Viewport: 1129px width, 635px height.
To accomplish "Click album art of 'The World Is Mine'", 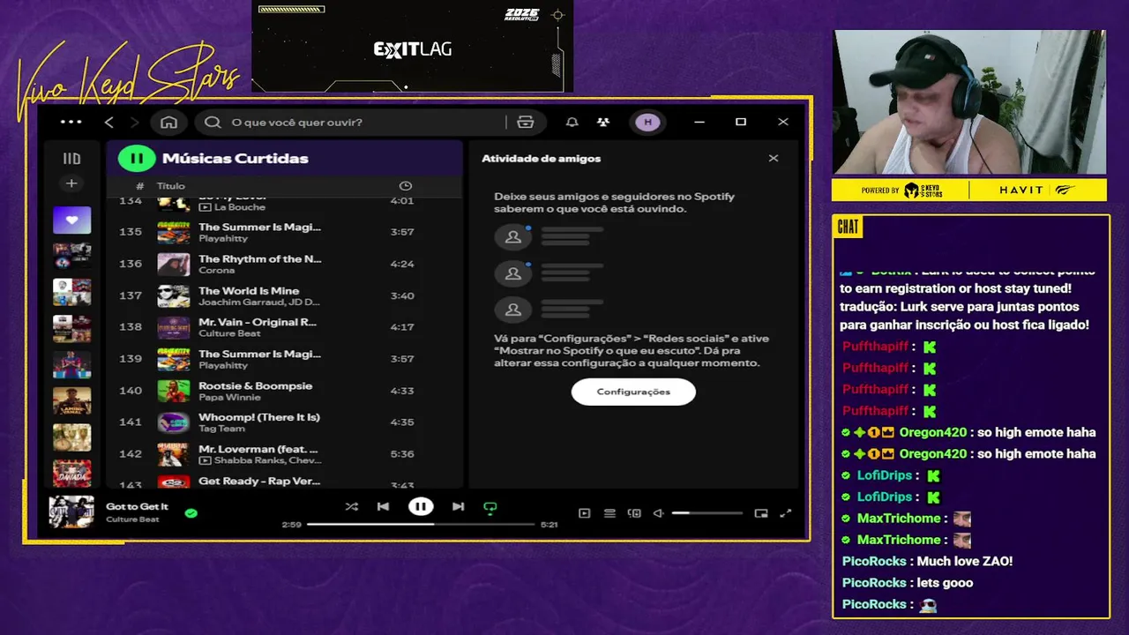I will (x=174, y=295).
